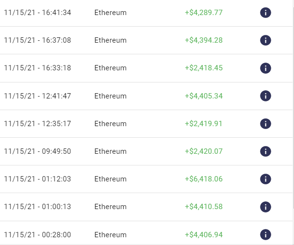Open info icon for +$4,289.77 transaction
This screenshot has height=245, width=294.
pyautogui.click(x=265, y=13)
